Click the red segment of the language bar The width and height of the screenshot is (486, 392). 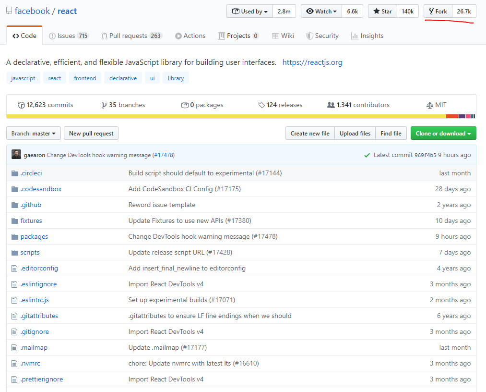click(x=452, y=116)
